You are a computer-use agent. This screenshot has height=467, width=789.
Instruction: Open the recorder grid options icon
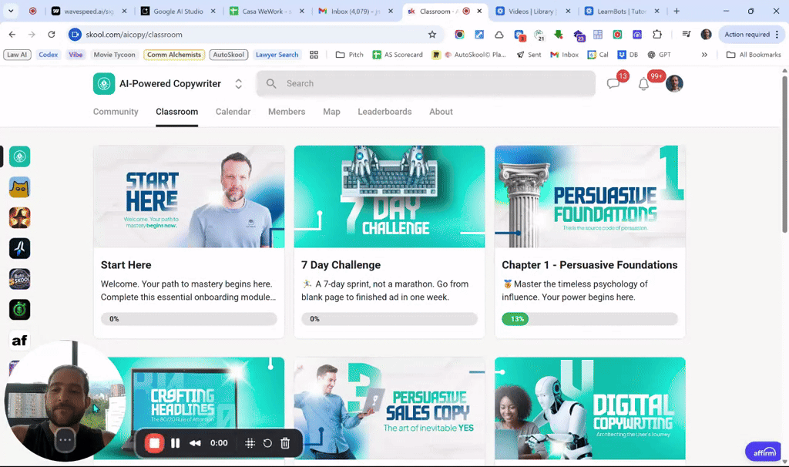(250, 443)
